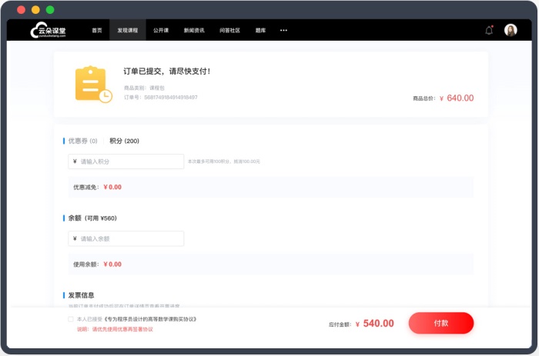Click the green maximize window dot
The height and width of the screenshot is (356, 539).
[x=50, y=10]
